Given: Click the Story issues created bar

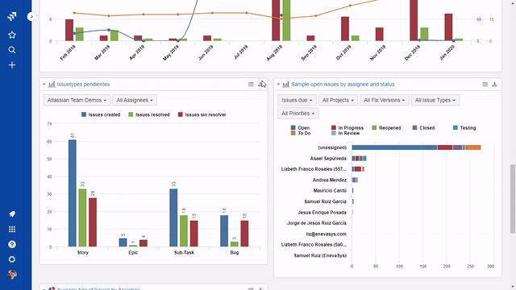Looking at the screenshot, I should point(73,193).
